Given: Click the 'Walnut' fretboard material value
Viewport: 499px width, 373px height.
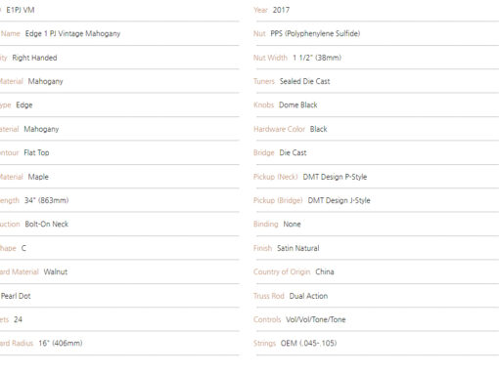Looking at the screenshot, I should 56,271.
